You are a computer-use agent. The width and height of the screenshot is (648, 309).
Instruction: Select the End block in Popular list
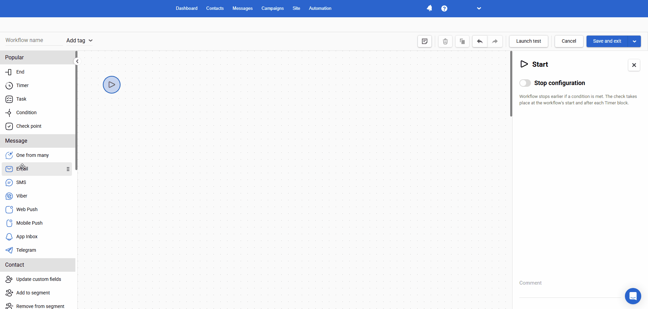coord(37,72)
